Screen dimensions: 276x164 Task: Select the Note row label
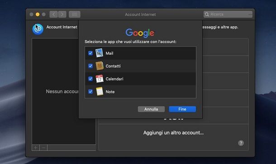pyautogui.click(x=110, y=92)
